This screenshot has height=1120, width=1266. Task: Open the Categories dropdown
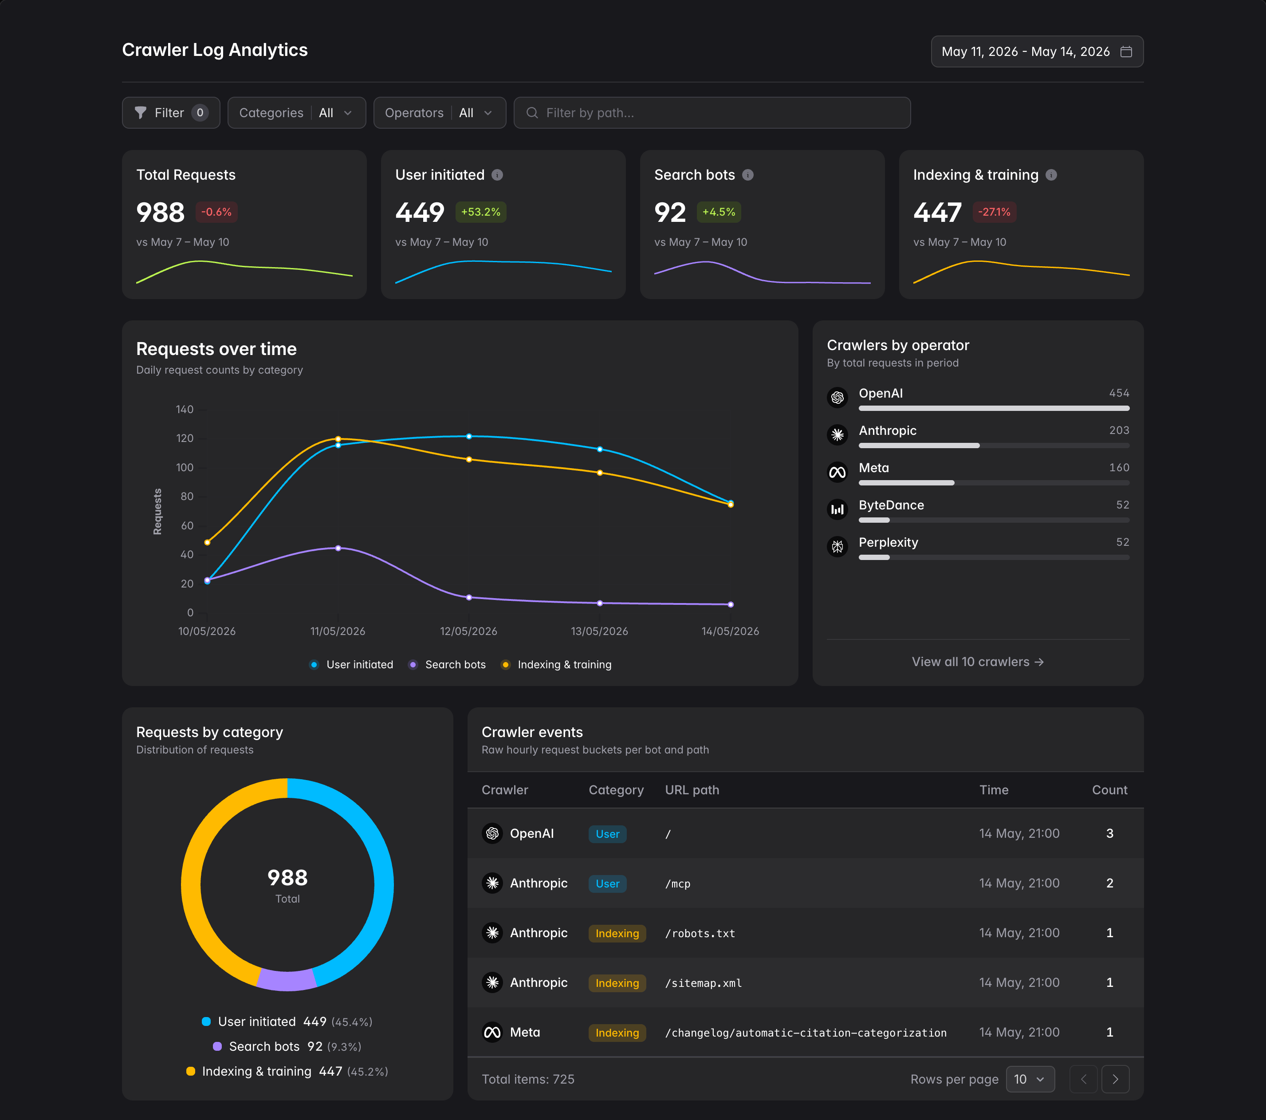point(297,113)
